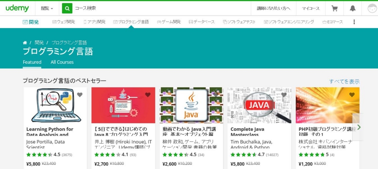
Task: Click the プログラミング言語のベストセラー heading
Action: (x=64, y=80)
